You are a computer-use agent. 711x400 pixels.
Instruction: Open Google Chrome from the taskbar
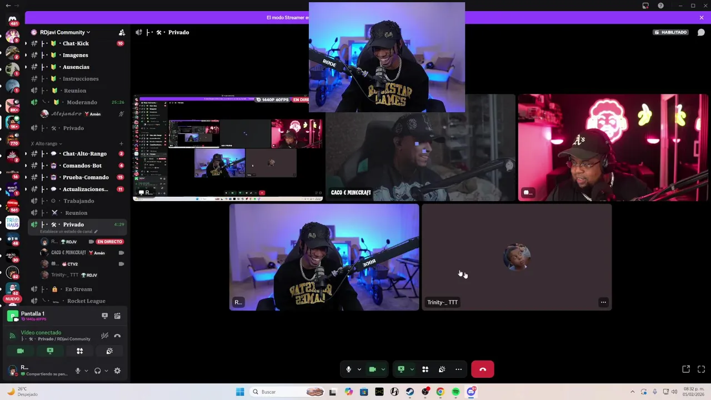click(440, 392)
